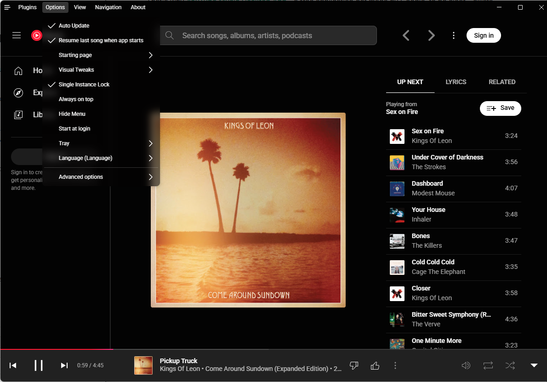
Task: Disable the Auto Update option
Action: click(74, 26)
